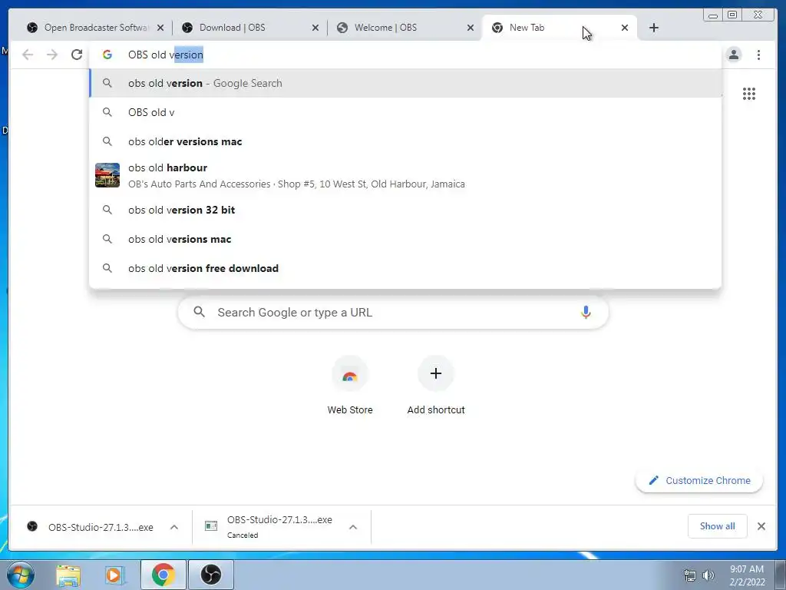Select the 'OBS old v' suggestion
The image size is (786, 590).
pyautogui.click(x=405, y=112)
